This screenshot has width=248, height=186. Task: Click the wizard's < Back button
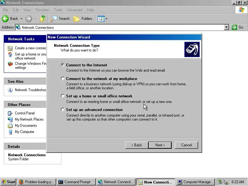click(137, 145)
